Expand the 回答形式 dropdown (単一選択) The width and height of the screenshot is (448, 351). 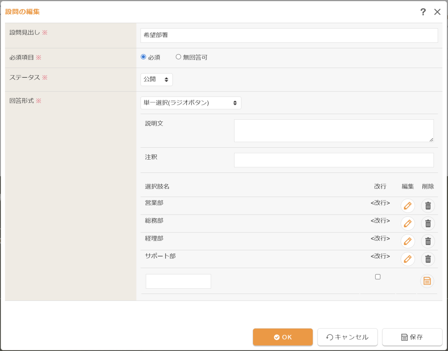point(191,103)
